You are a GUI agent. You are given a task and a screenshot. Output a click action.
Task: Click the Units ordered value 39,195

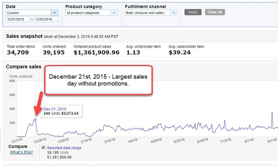(x=54, y=52)
